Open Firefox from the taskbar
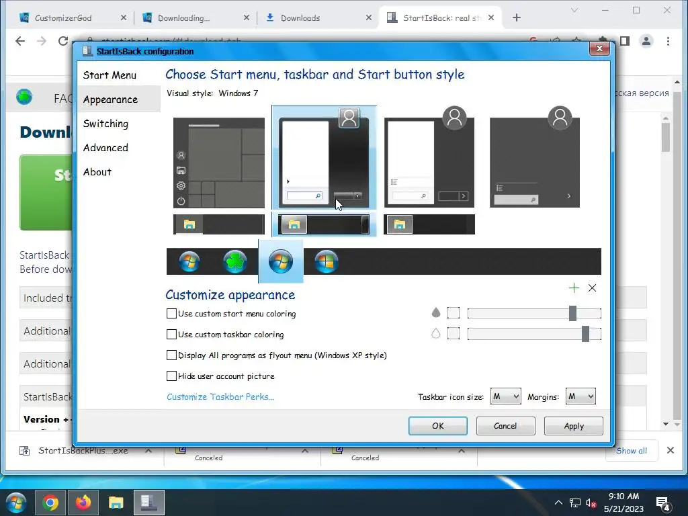Screen dimensions: 688x516 pyautogui.click(x=83, y=503)
